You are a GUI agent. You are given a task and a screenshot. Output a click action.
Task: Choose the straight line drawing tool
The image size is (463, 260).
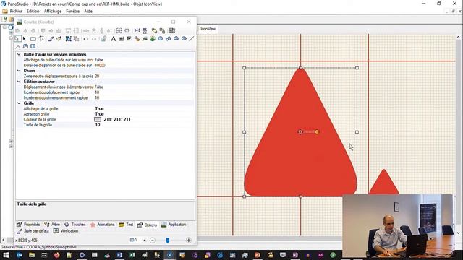pos(192,38)
